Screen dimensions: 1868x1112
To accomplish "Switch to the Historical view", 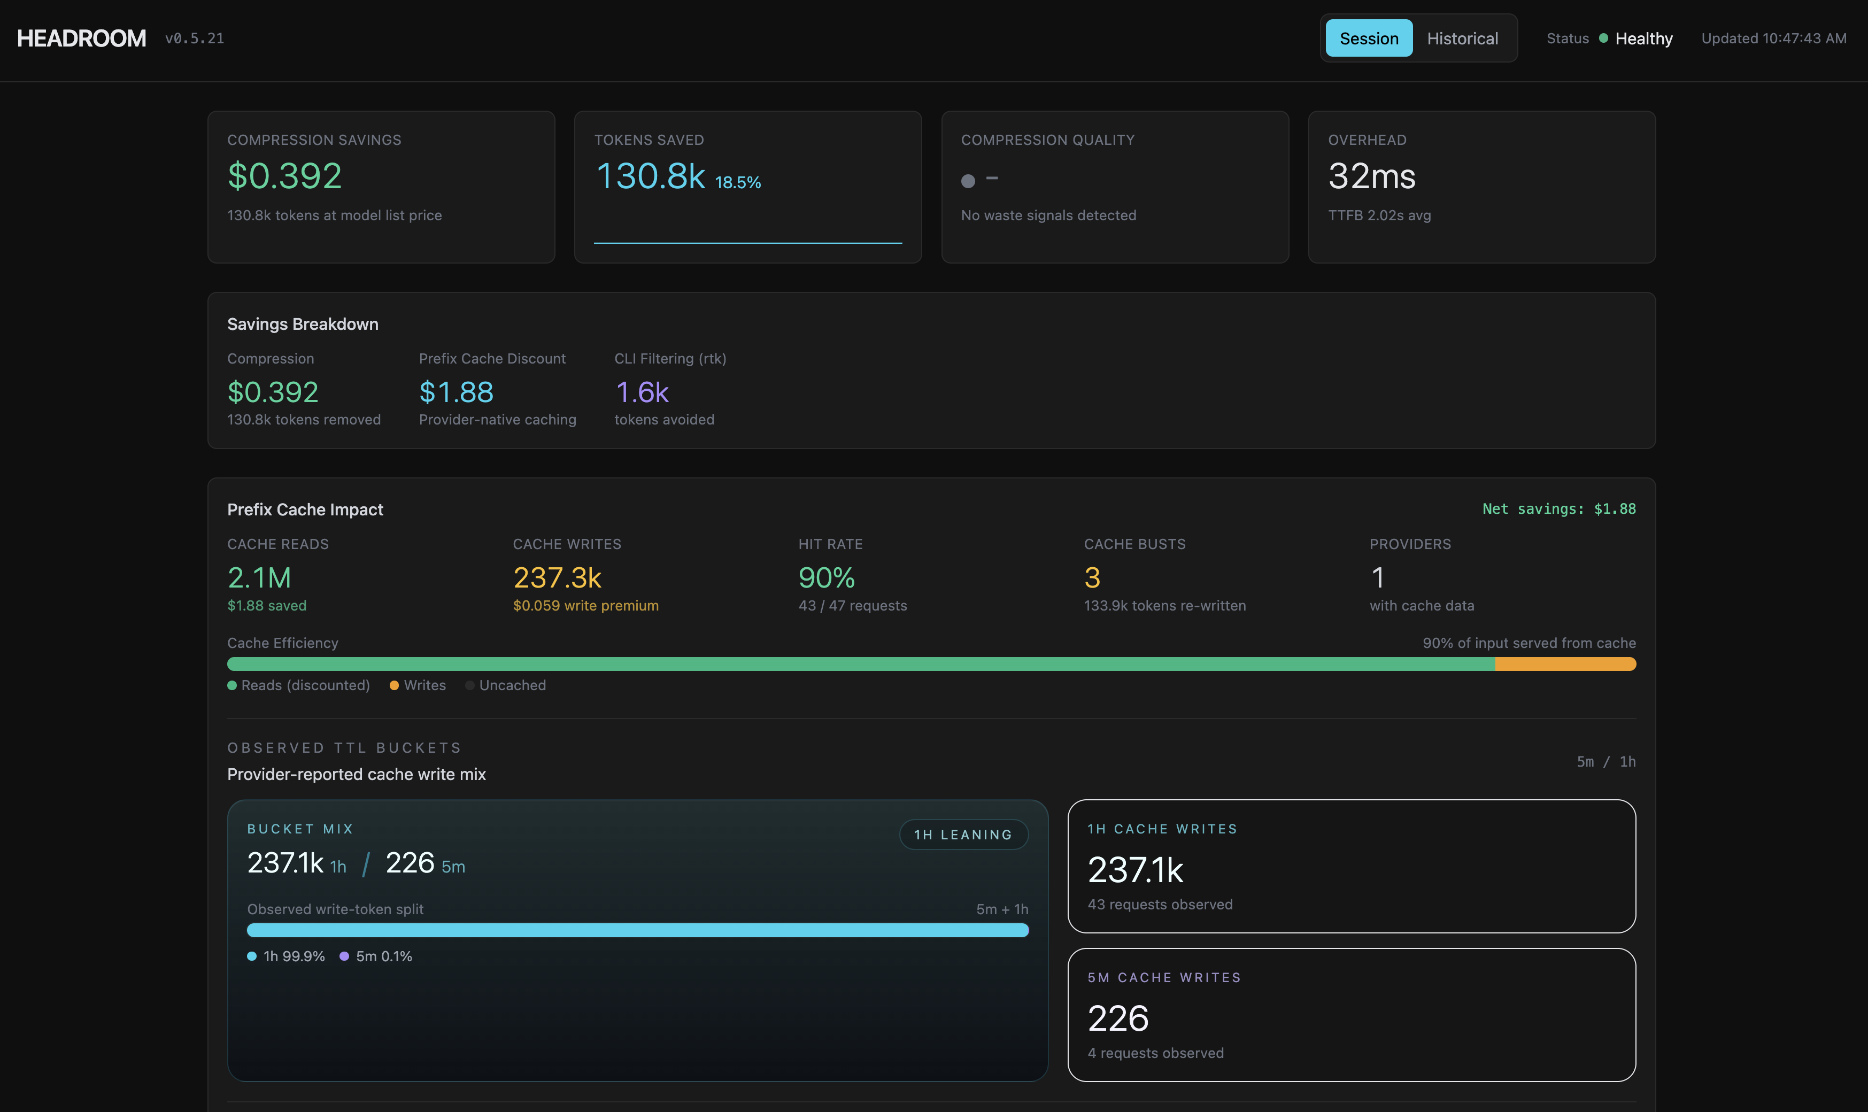I will (x=1461, y=37).
